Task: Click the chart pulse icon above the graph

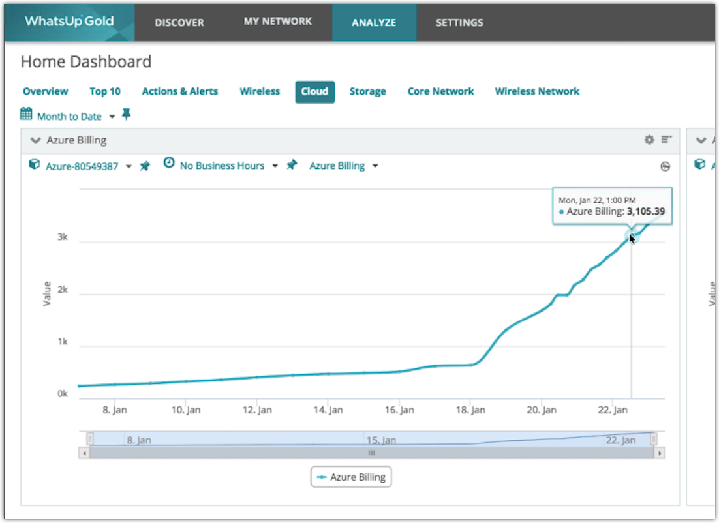Action: (x=665, y=166)
